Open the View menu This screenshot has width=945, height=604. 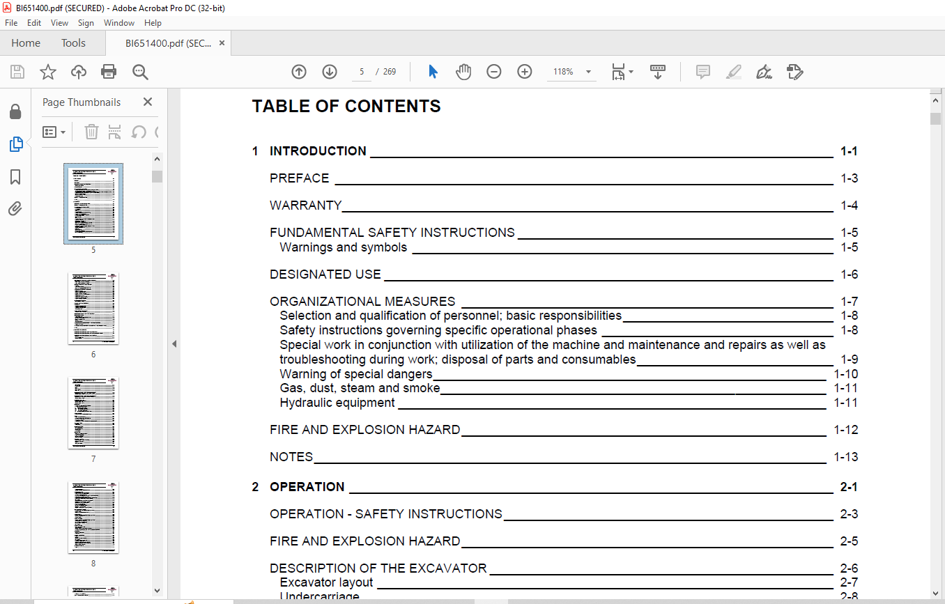pyautogui.click(x=59, y=23)
